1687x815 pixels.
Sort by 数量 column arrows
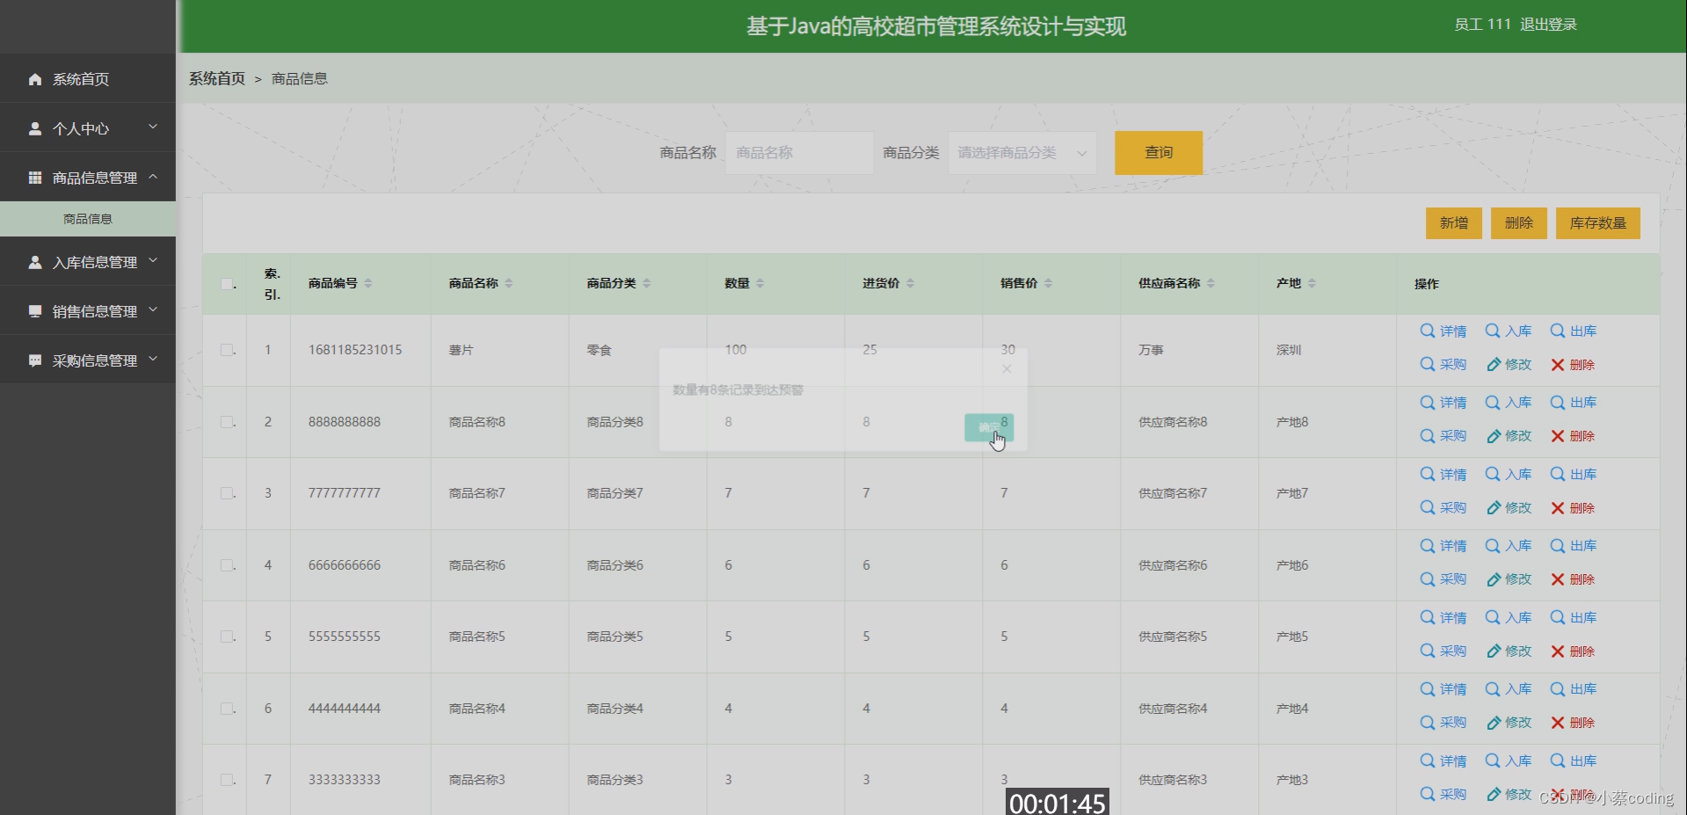point(760,283)
